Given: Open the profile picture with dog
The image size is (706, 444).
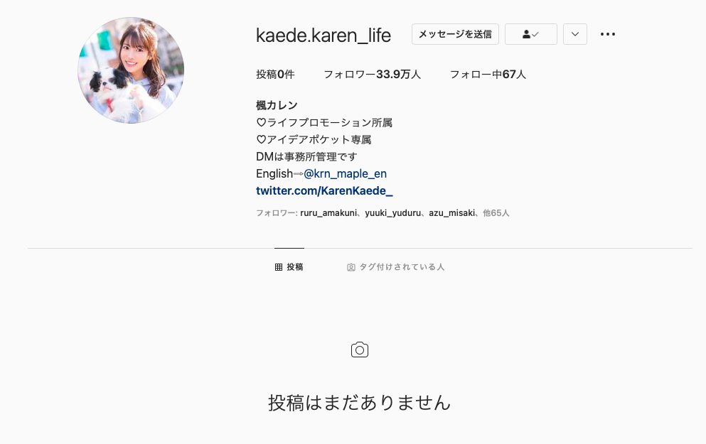Looking at the screenshot, I should pos(131,70).
